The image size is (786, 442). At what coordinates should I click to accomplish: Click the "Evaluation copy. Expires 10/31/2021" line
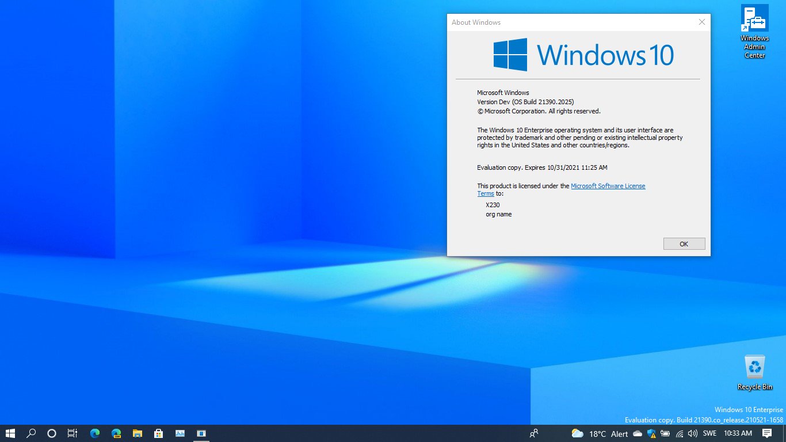point(542,167)
